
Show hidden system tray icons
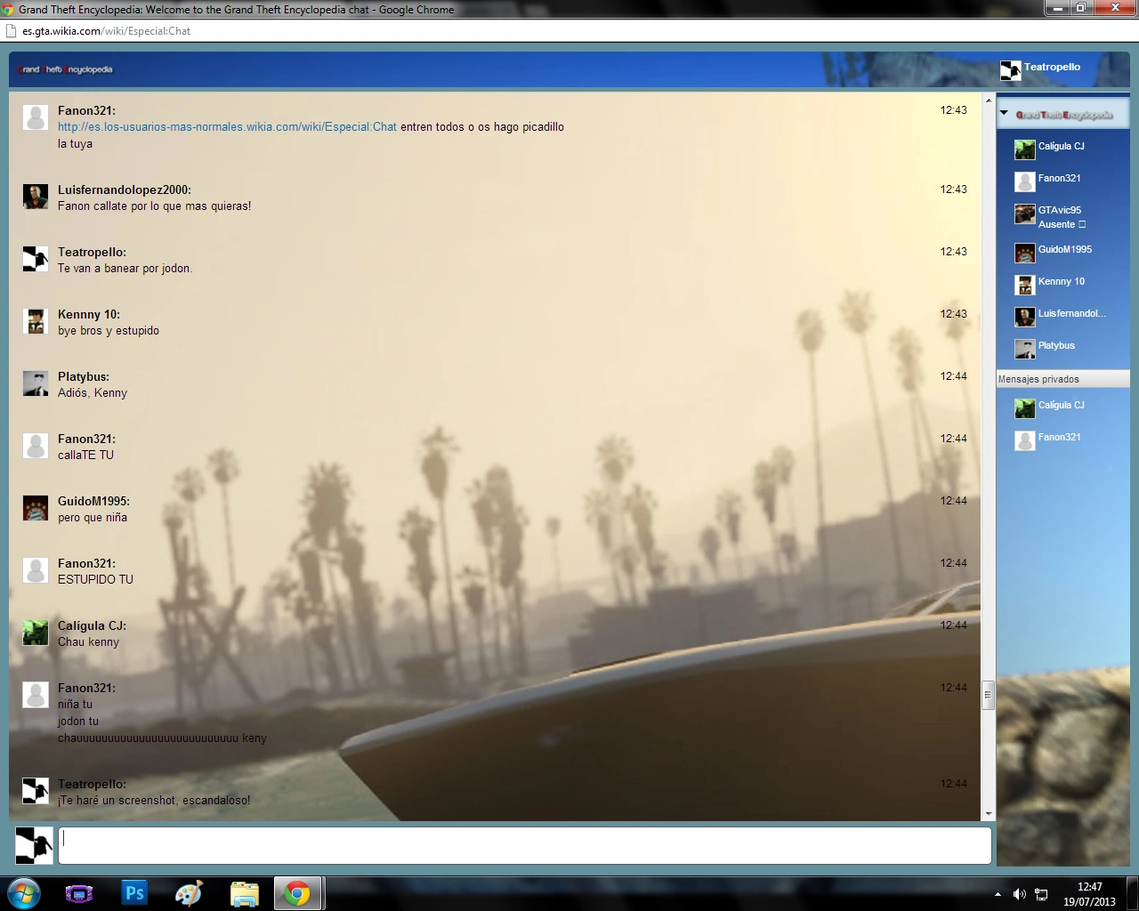tap(998, 894)
